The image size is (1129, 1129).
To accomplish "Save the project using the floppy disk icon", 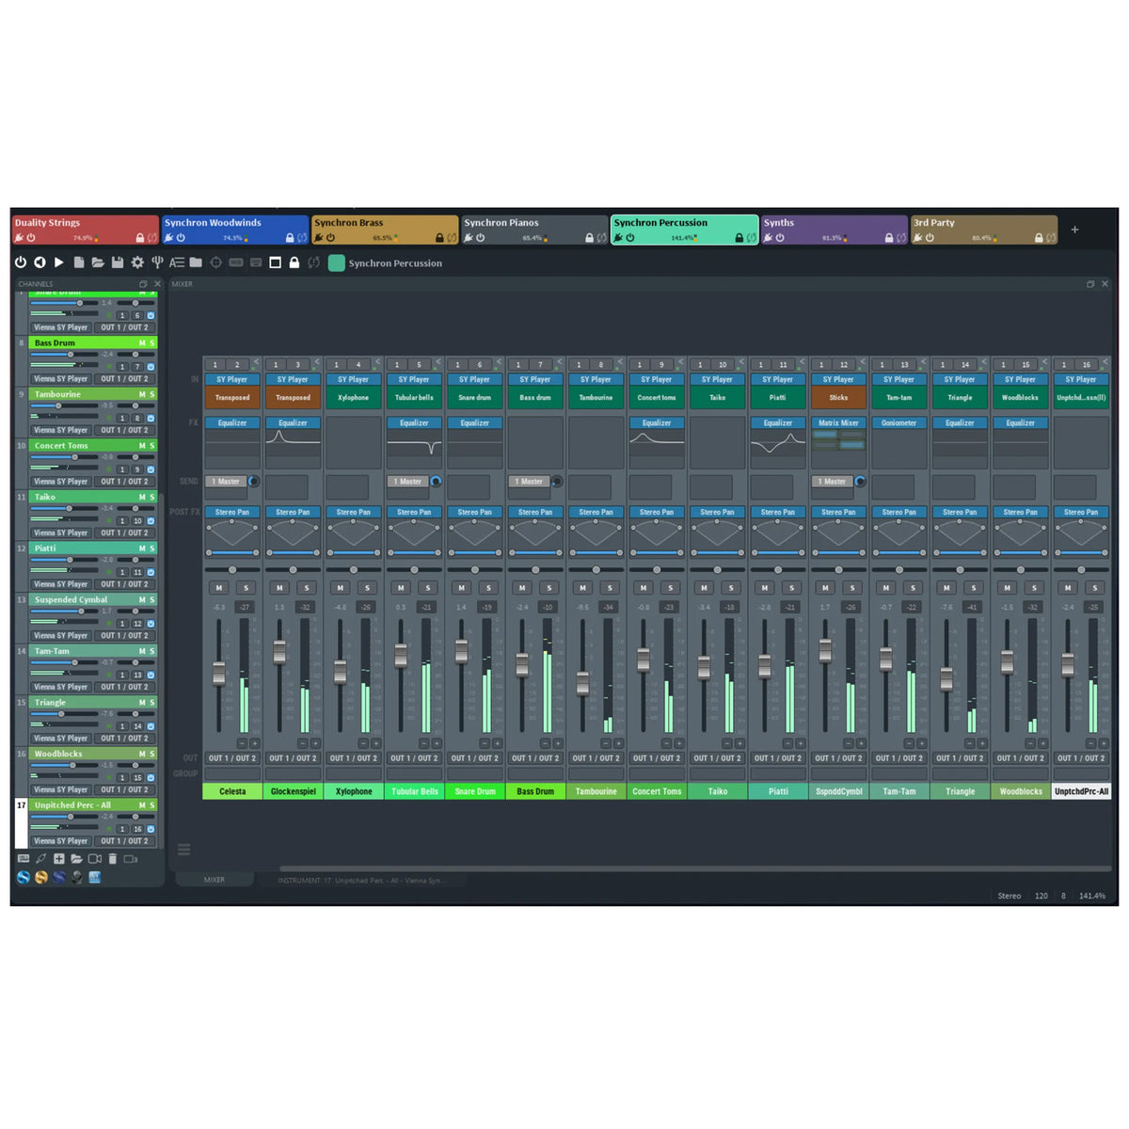I will pyautogui.click(x=118, y=262).
